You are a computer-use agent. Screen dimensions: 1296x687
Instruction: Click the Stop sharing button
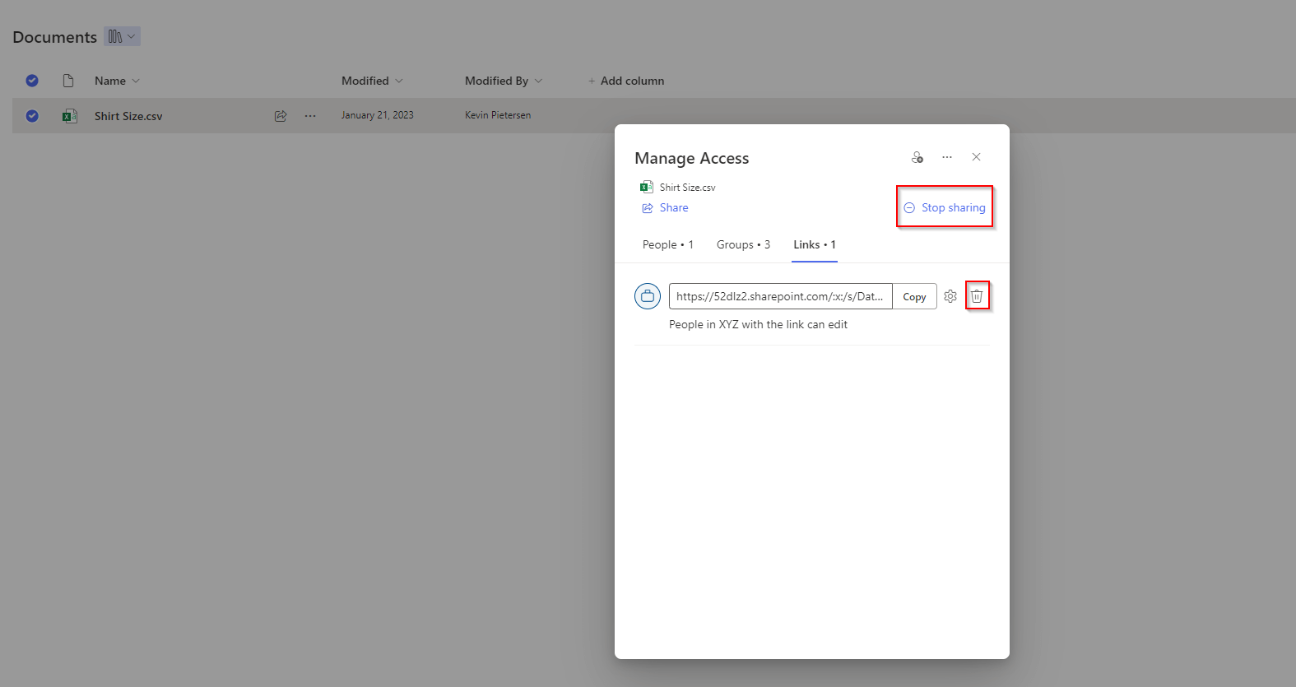coord(945,207)
